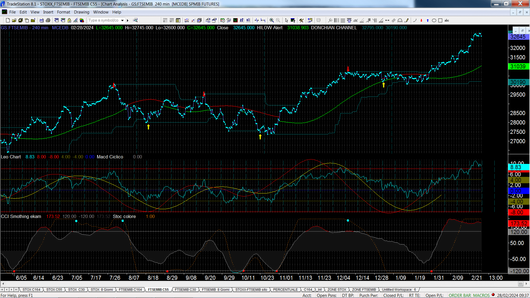Select the blue up arrow drawing tool
The width and height of the screenshot is (530, 298).
point(428,20)
